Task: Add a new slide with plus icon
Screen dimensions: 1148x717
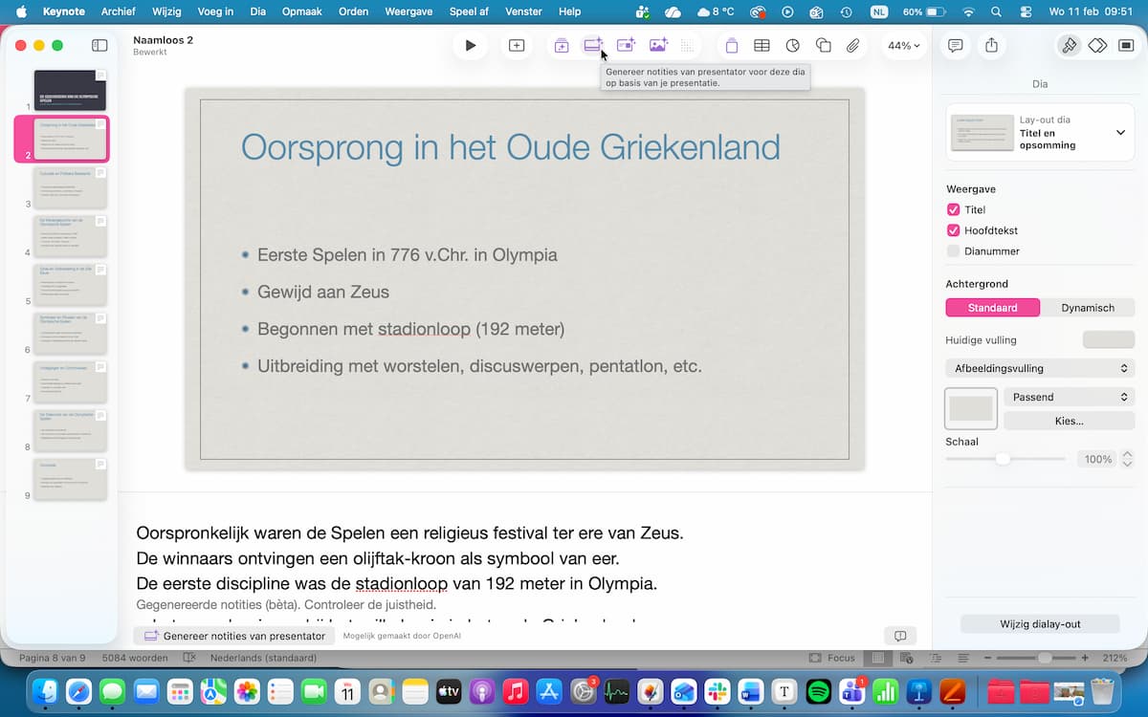Action: point(517,46)
